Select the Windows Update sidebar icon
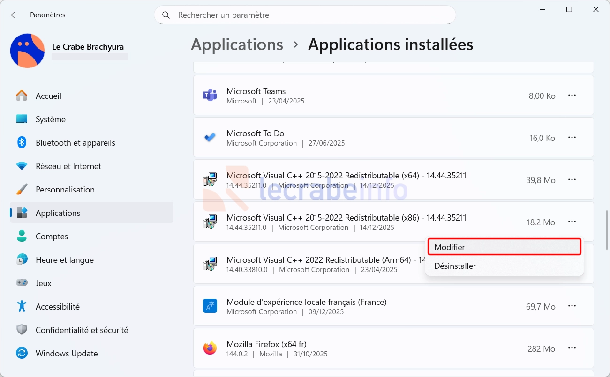This screenshot has height=377, width=610. pos(22,354)
